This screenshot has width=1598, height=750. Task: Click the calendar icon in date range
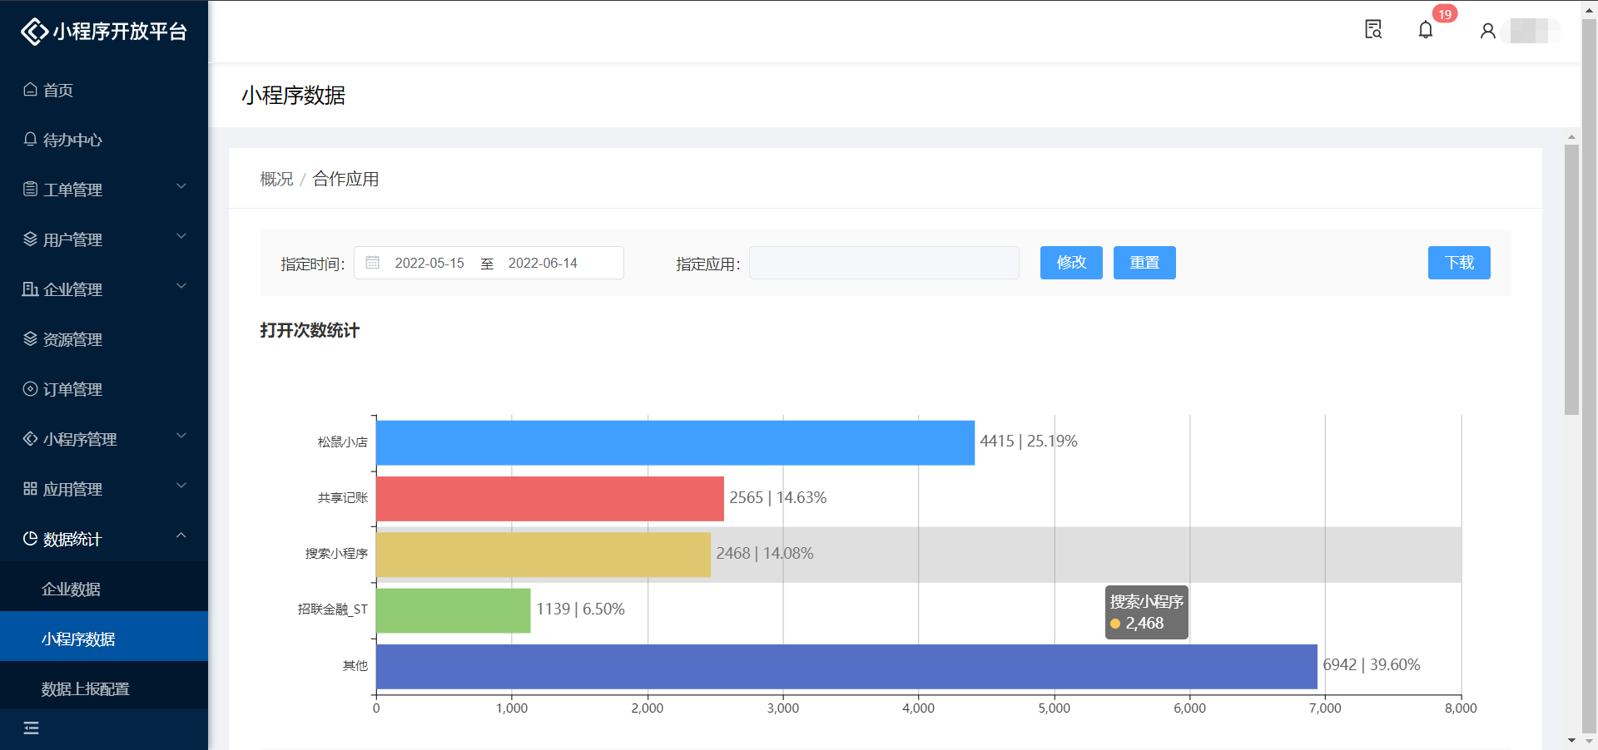(373, 263)
